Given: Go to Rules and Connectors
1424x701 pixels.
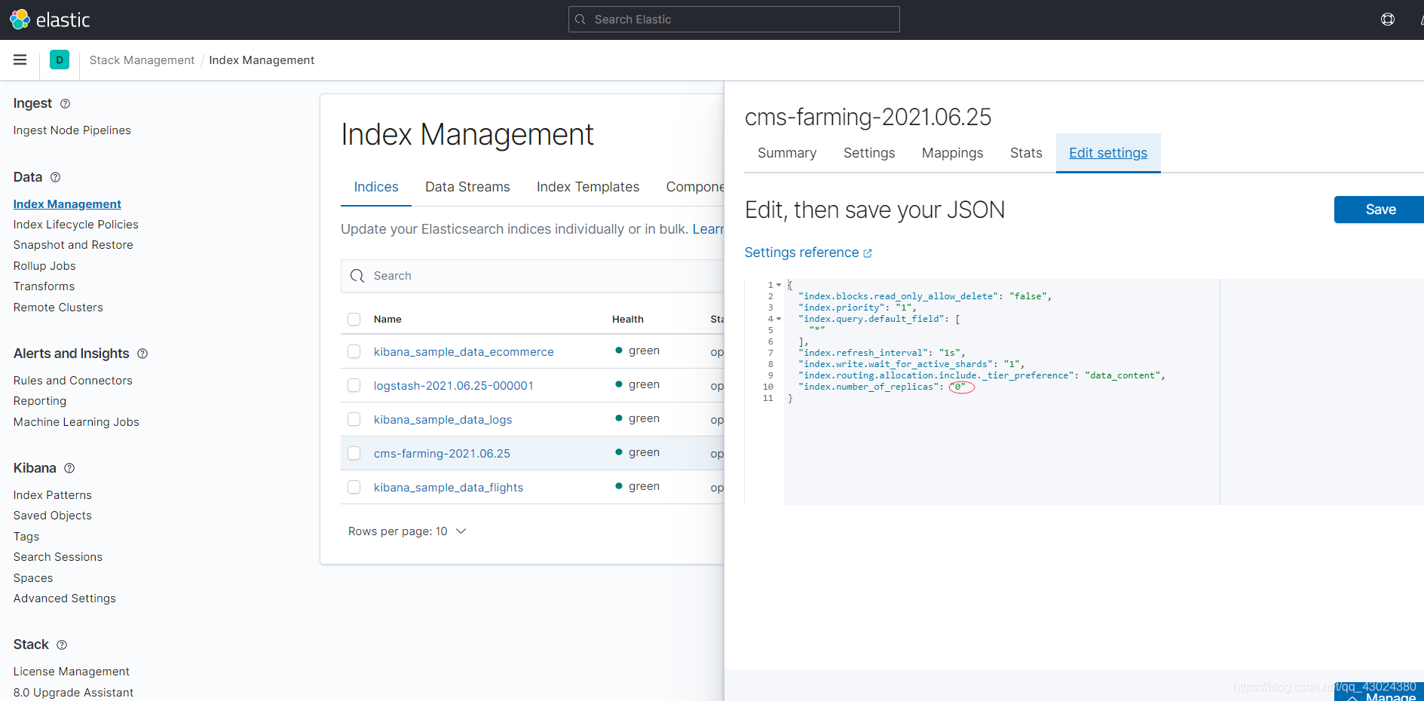Looking at the screenshot, I should 72,381.
